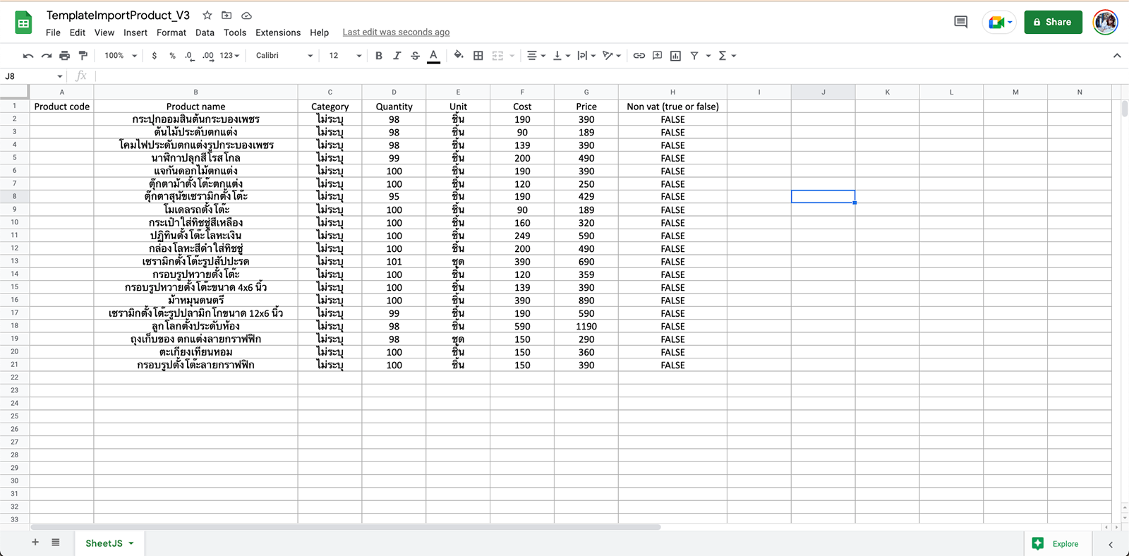This screenshot has width=1129, height=556.
Task: Open the Data menu
Action: point(205,32)
